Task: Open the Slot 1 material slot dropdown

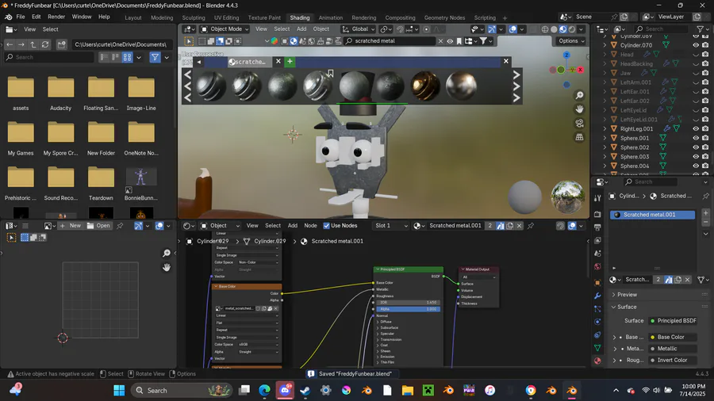Action: (390, 226)
